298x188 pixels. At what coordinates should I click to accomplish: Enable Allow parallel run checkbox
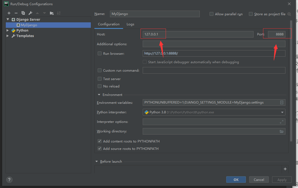click(x=211, y=14)
